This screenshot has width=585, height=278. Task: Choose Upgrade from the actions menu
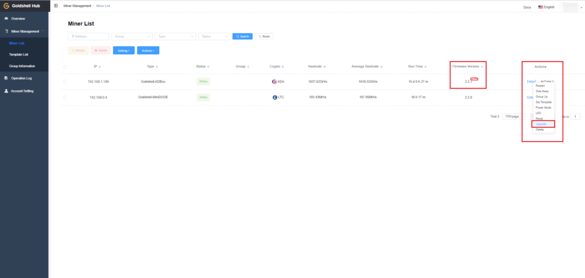coord(544,124)
